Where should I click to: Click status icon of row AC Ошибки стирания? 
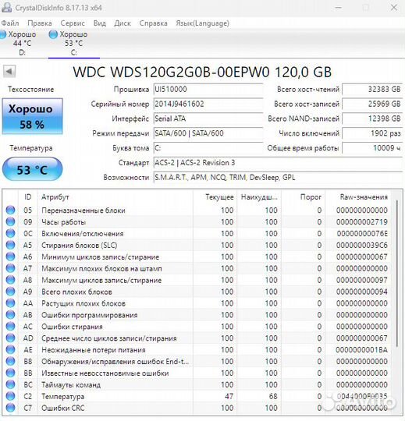tap(10, 327)
